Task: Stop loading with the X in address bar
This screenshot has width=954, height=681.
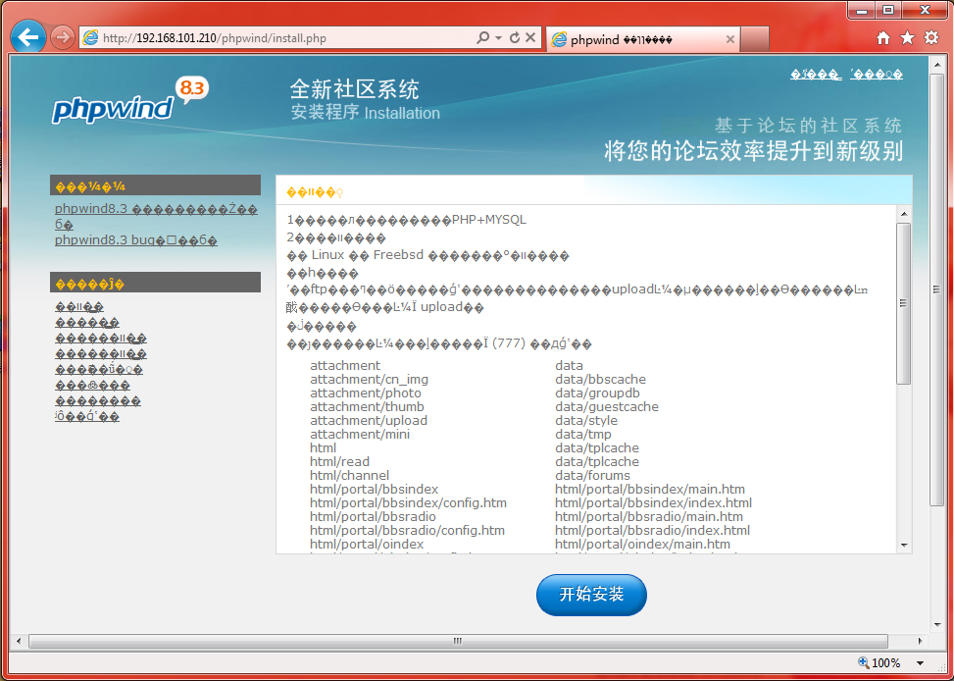Action: point(530,37)
